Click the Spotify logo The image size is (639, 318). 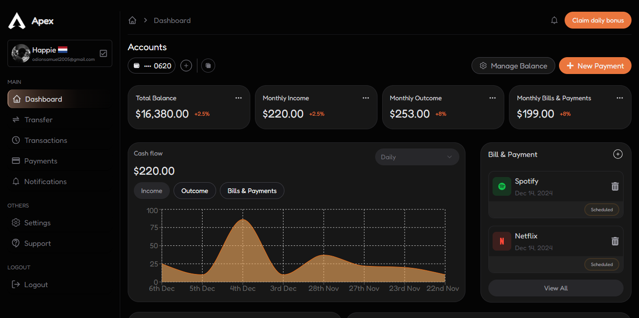pos(502,186)
